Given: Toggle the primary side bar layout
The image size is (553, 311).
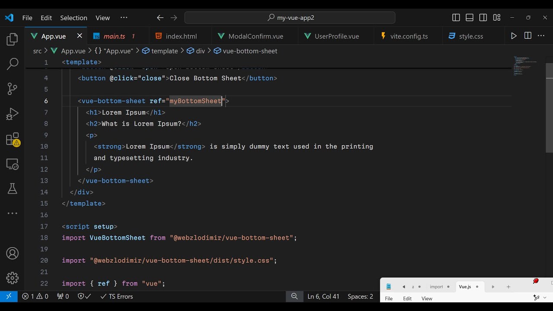Looking at the screenshot, I should [x=456, y=18].
